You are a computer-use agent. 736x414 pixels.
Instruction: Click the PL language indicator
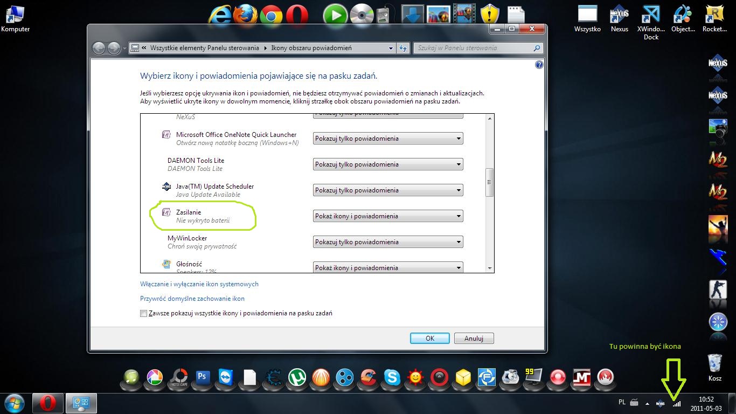(622, 402)
